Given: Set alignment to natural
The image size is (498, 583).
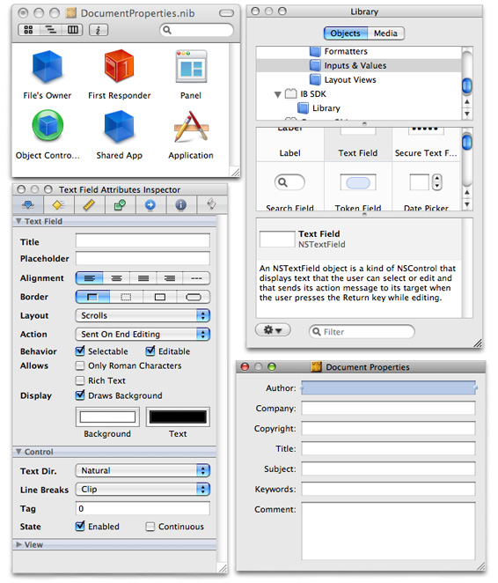Looking at the screenshot, I should (196, 278).
